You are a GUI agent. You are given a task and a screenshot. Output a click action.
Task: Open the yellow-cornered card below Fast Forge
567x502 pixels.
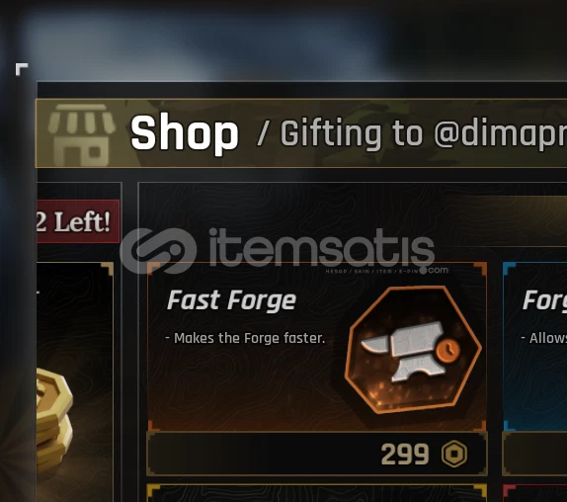pos(317,493)
